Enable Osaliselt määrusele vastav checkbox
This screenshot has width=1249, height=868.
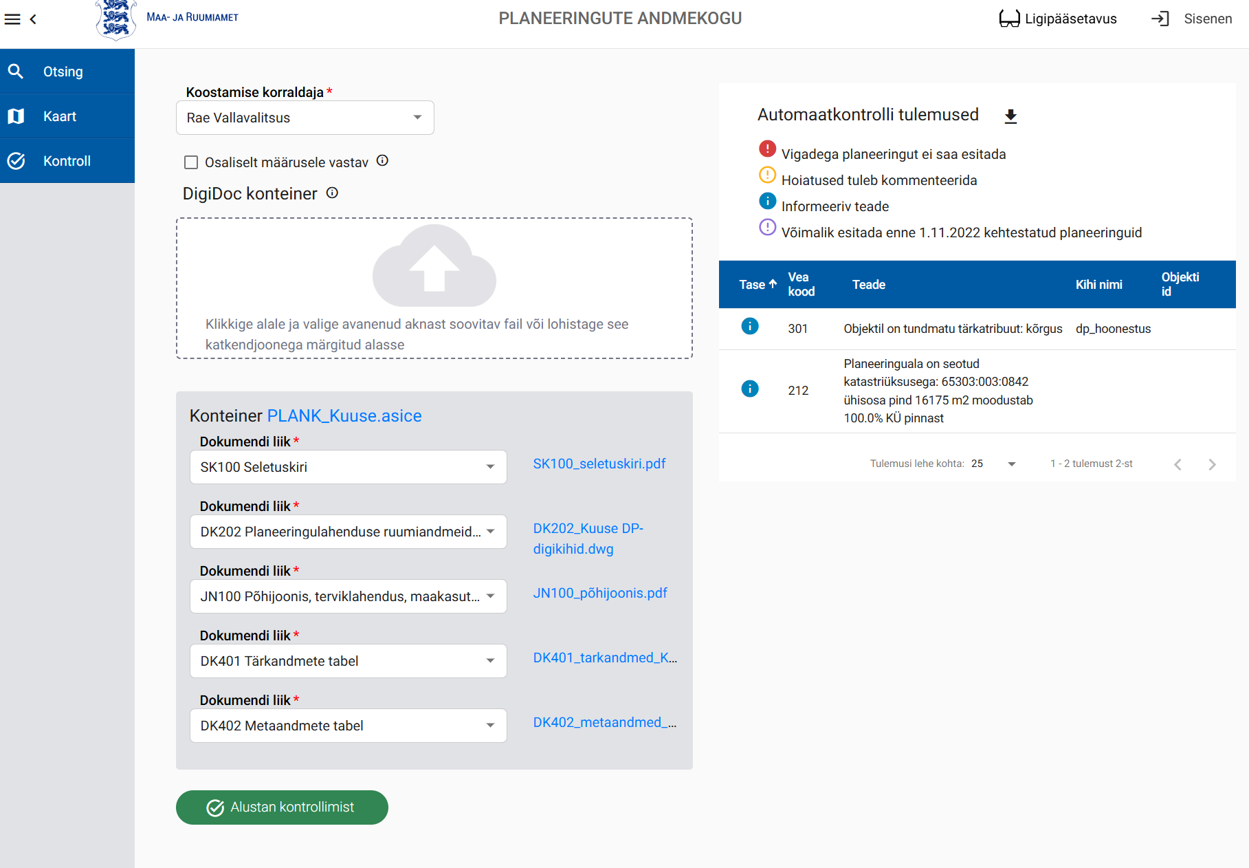pyautogui.click(x=191, y=162)
